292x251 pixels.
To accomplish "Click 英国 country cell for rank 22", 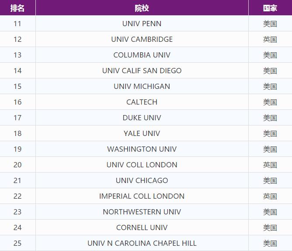I will pos(270,196).
